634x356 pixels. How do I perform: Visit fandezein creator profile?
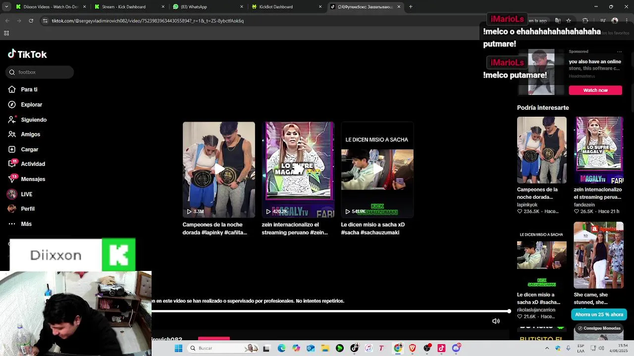point(584,205)
